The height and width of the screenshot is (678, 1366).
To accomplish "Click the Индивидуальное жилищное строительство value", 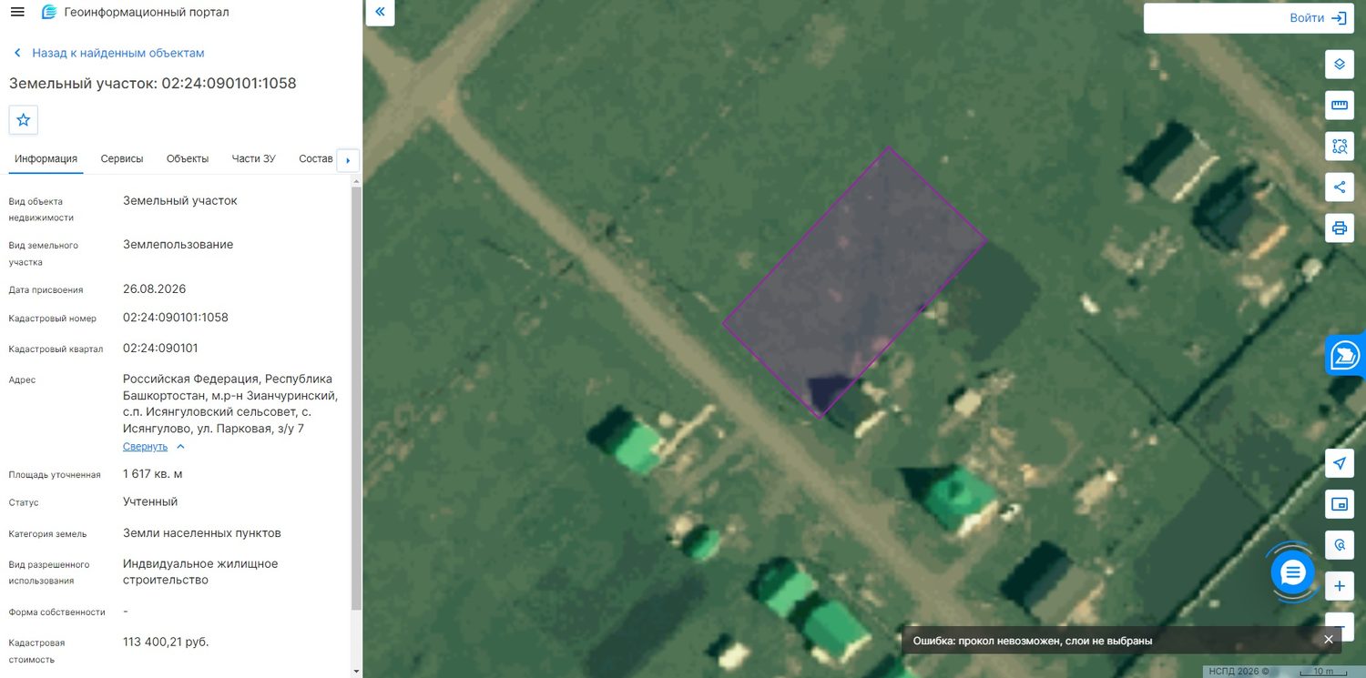I will coord(200,572).
